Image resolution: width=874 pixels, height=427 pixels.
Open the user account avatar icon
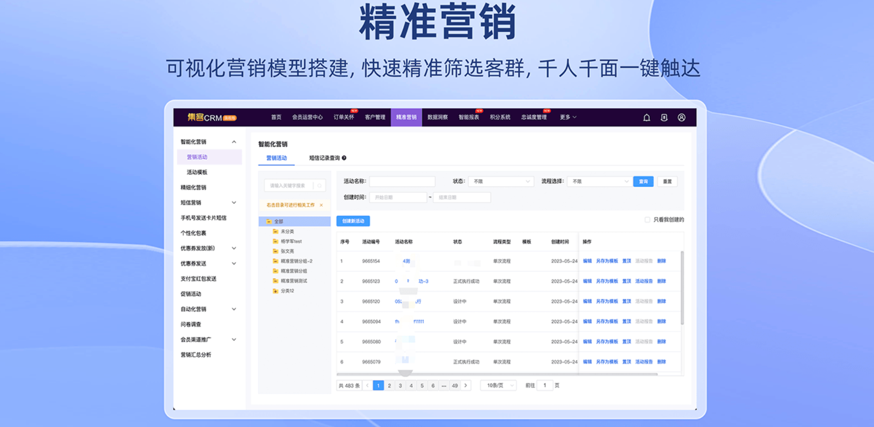(681, 118)
